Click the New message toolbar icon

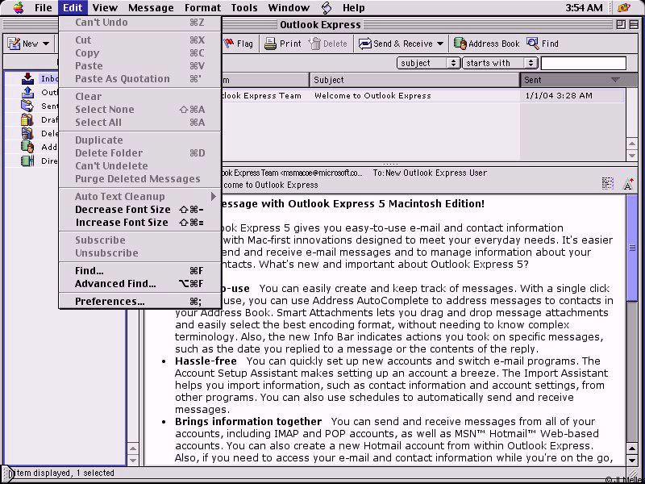click(x=14, y=44)
